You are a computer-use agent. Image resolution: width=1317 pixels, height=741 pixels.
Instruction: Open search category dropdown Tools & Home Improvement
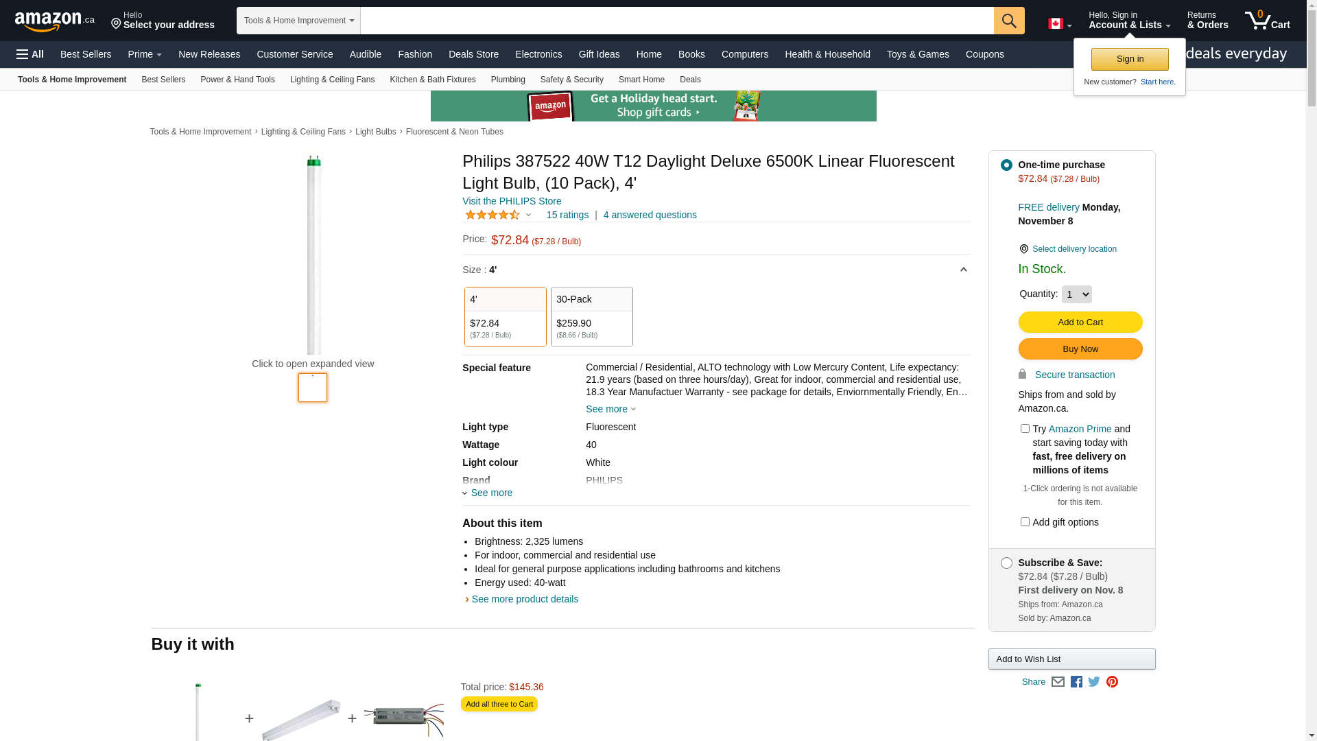click(x=298, y=21)
